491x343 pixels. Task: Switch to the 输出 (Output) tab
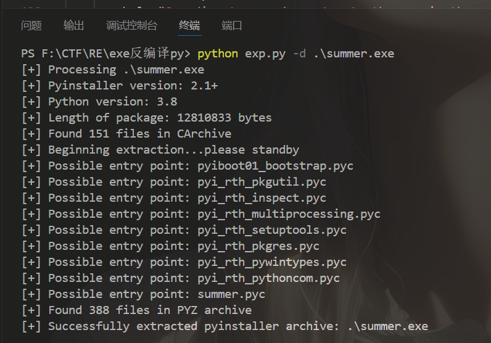point(73,26)
